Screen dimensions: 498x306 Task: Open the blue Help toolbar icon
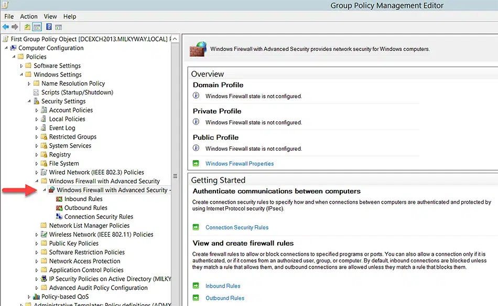click(x=49, y=27)
